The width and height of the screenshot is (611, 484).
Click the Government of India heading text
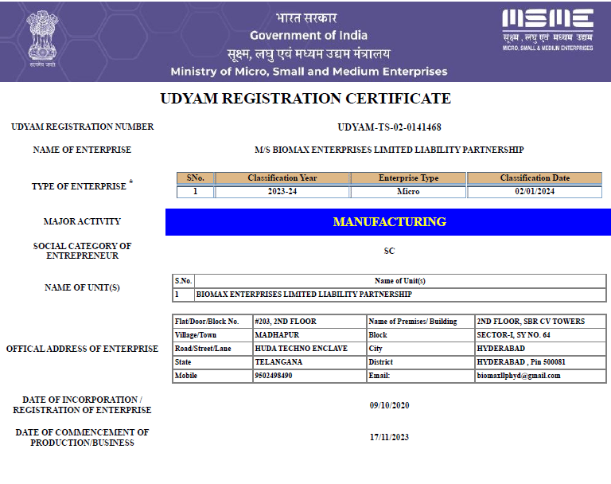coord(309,36)
